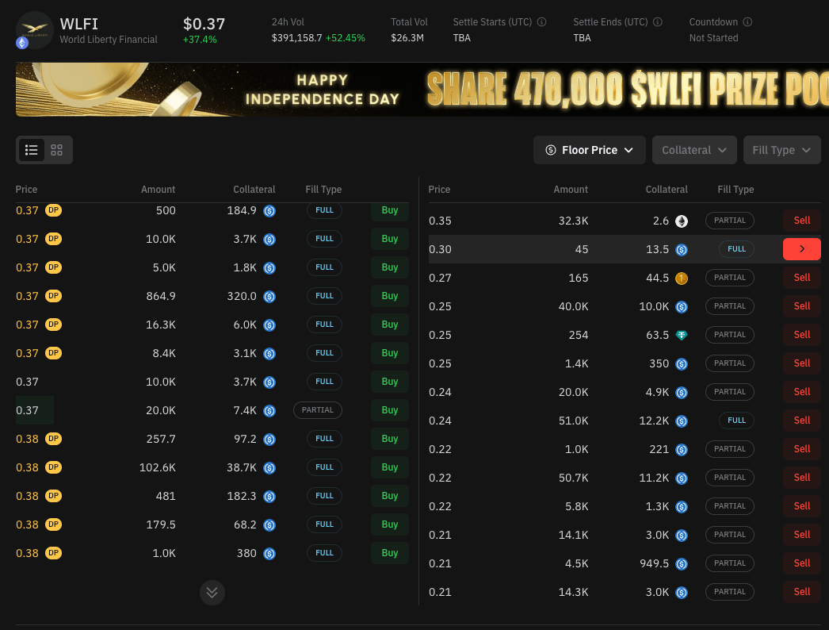The height and width of the screenshot is (630, 829).
Task: Sort the buy table by Price header
Action: [x=26, y=190]
